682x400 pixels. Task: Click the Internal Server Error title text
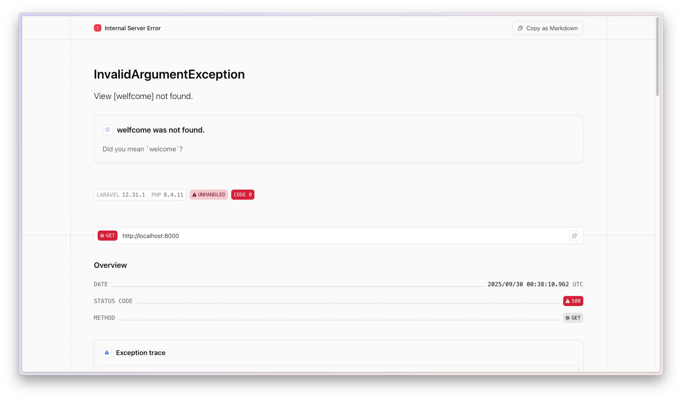point(133,28)
